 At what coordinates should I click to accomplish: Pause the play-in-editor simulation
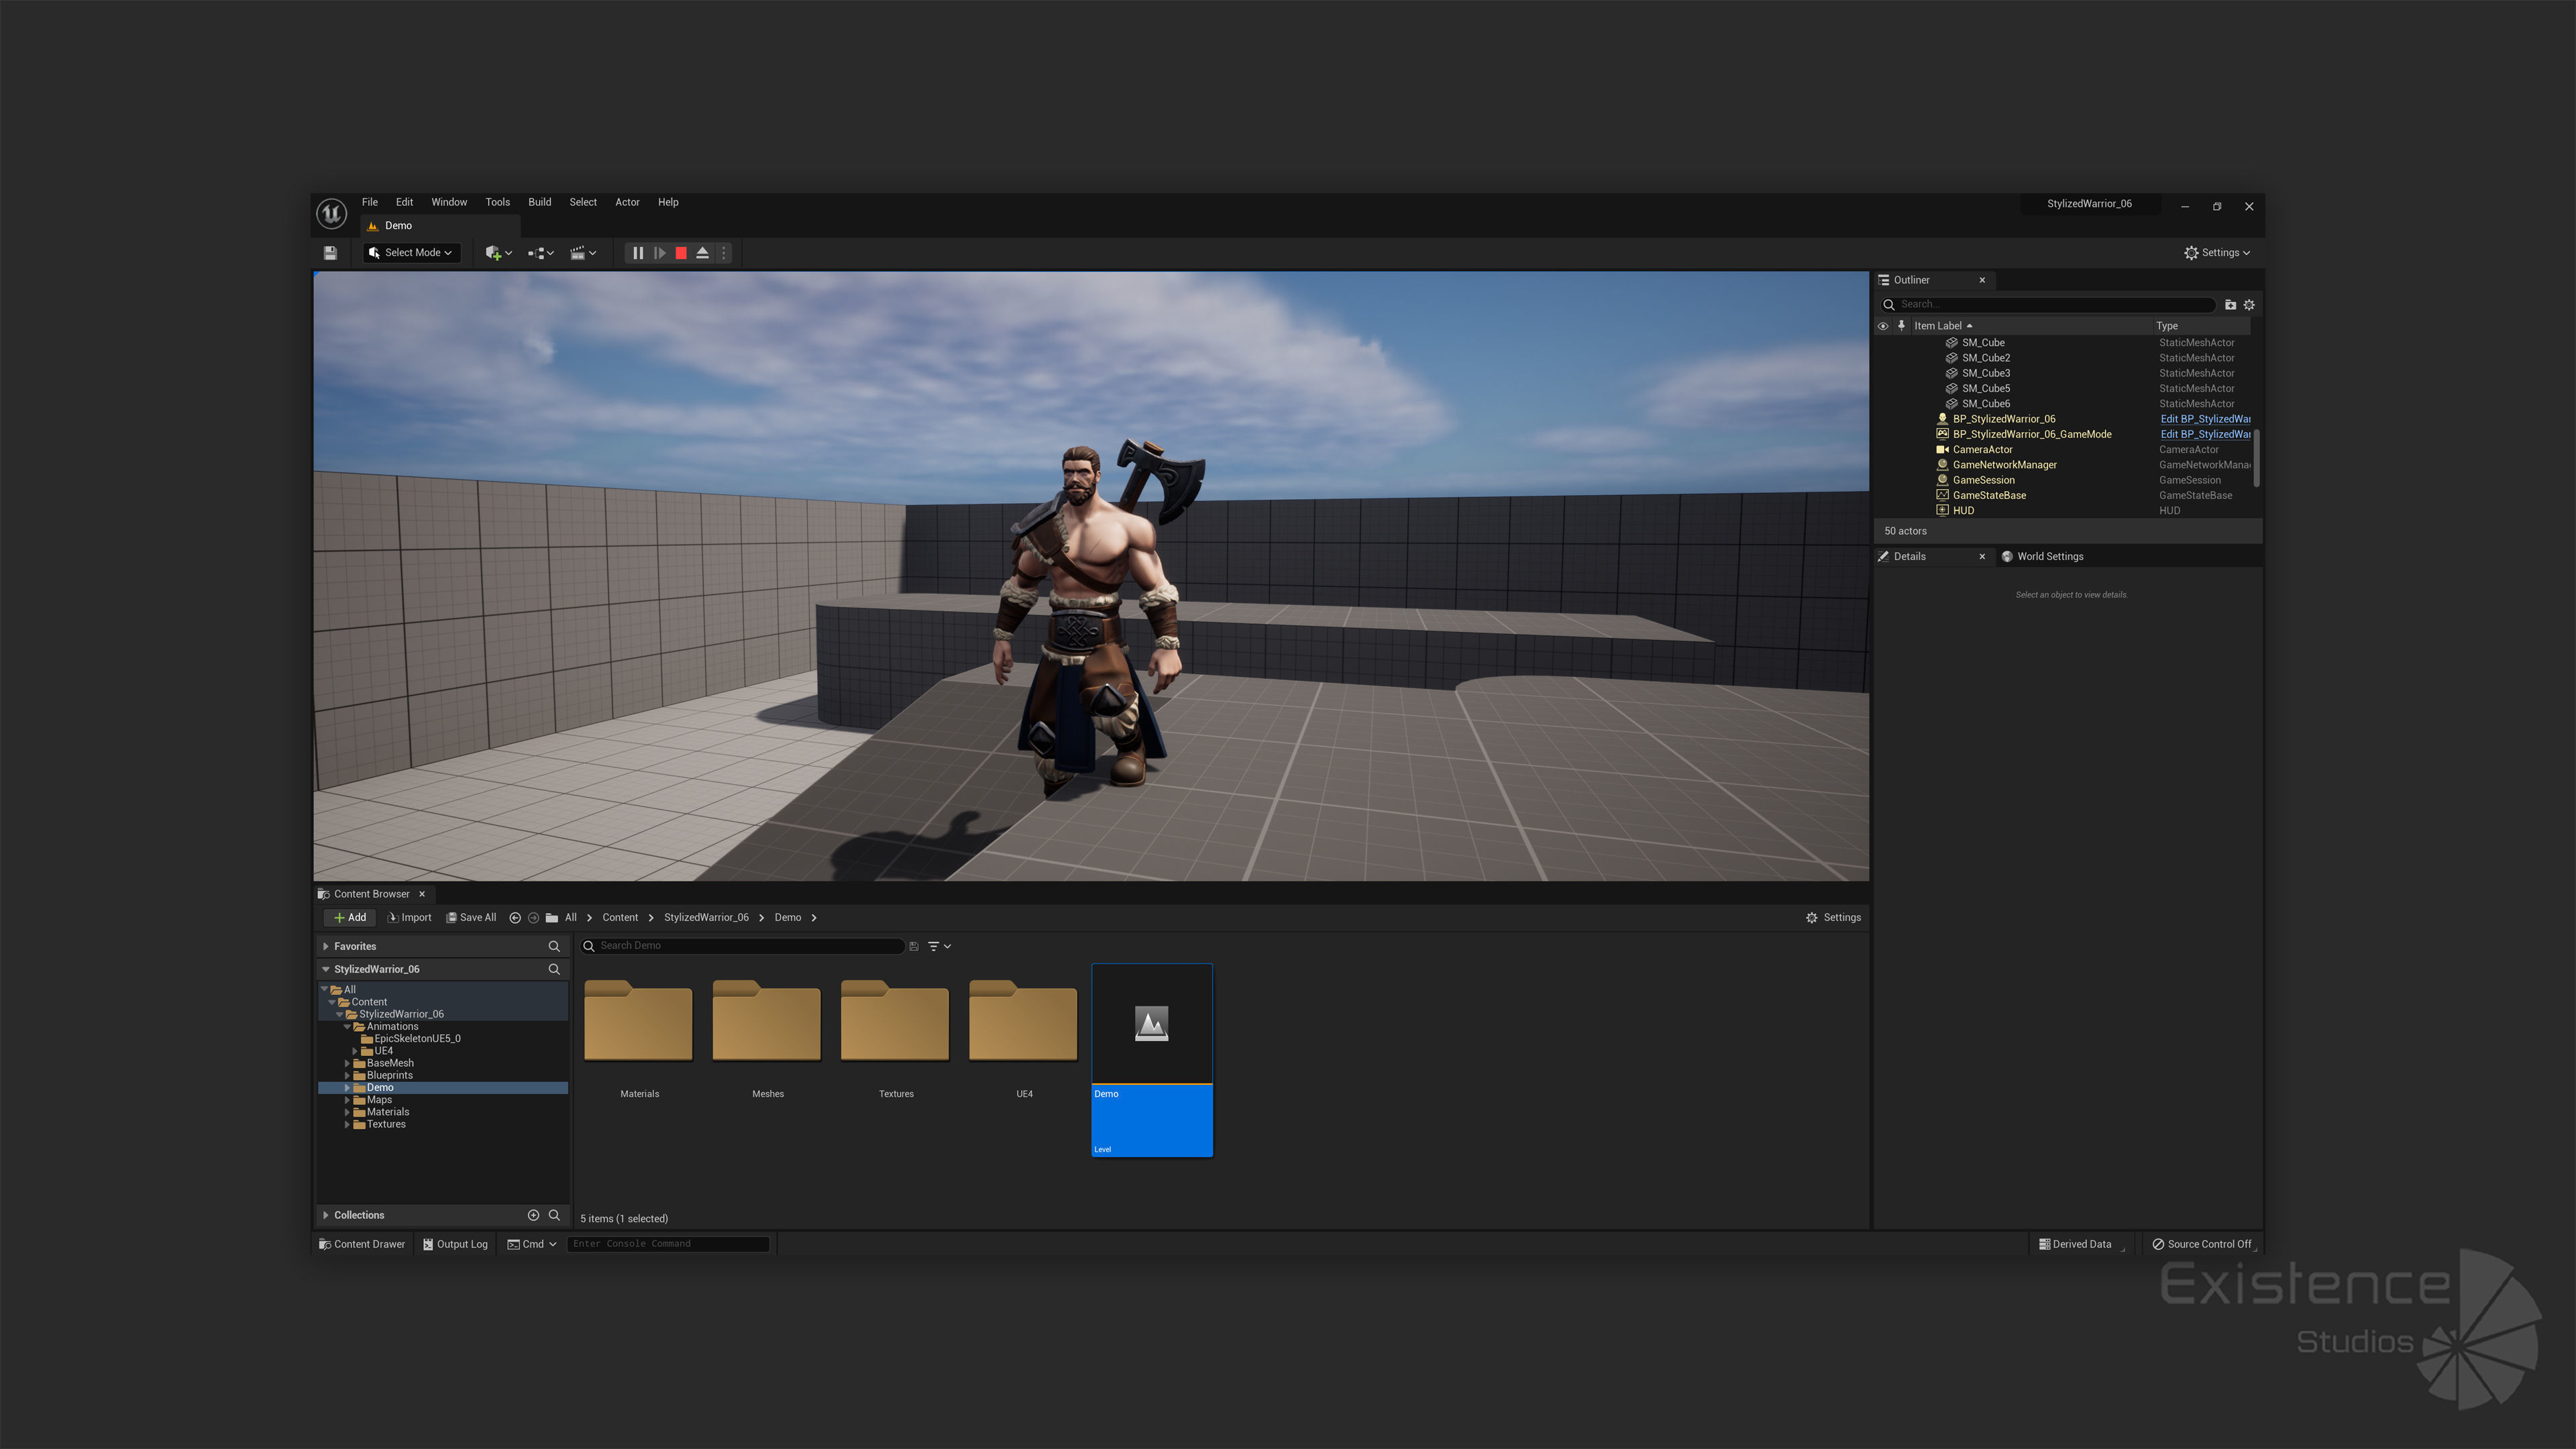point(638,253)
